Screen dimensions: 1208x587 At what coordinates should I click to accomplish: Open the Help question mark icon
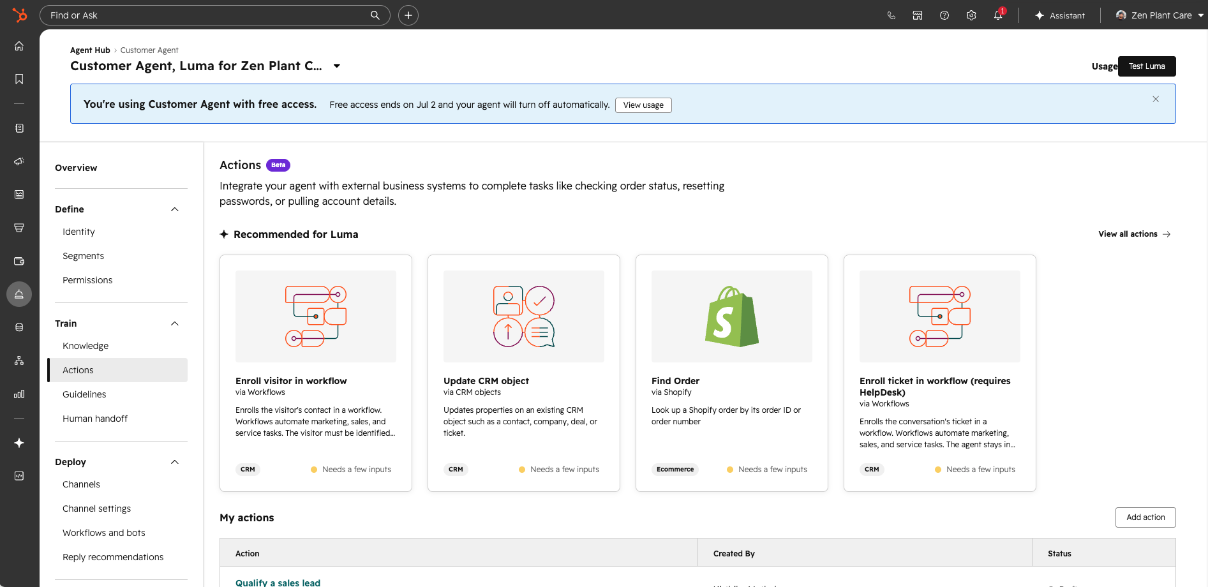(944, 15)
